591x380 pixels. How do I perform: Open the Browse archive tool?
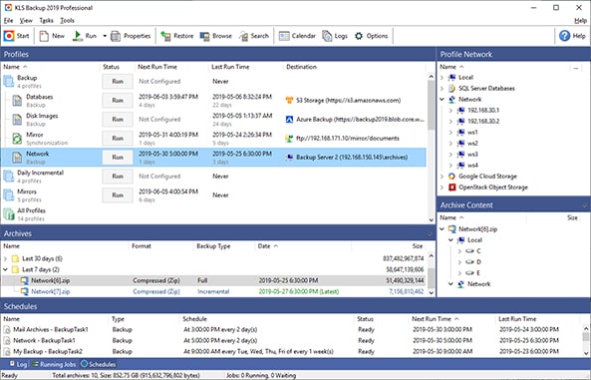204,36
